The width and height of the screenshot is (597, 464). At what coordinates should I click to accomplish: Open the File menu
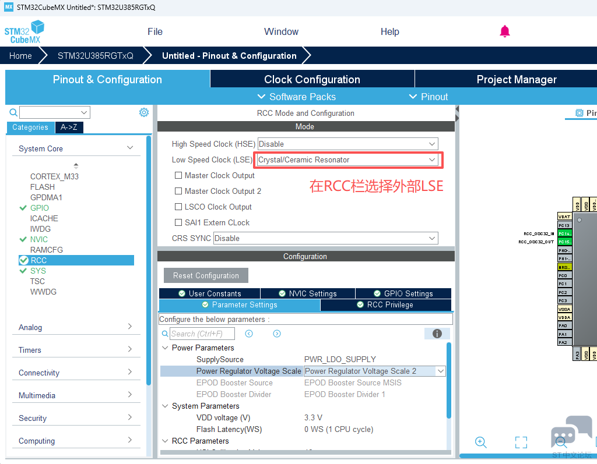coord(155,31)
